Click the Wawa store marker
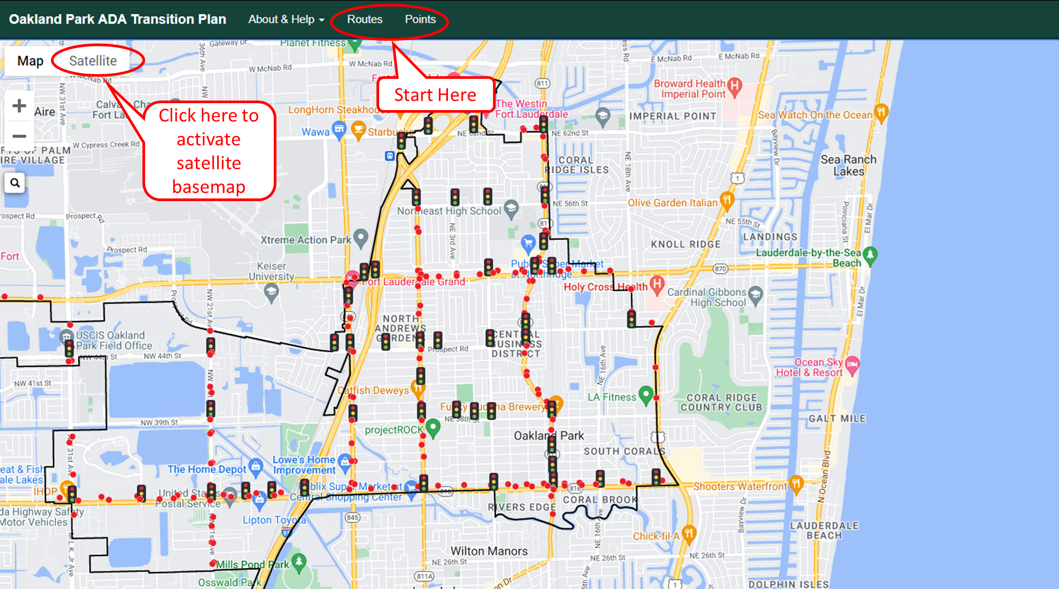The height and width of the screenshot is (589, 1059). pyautogui.click(x=339, y=130)
